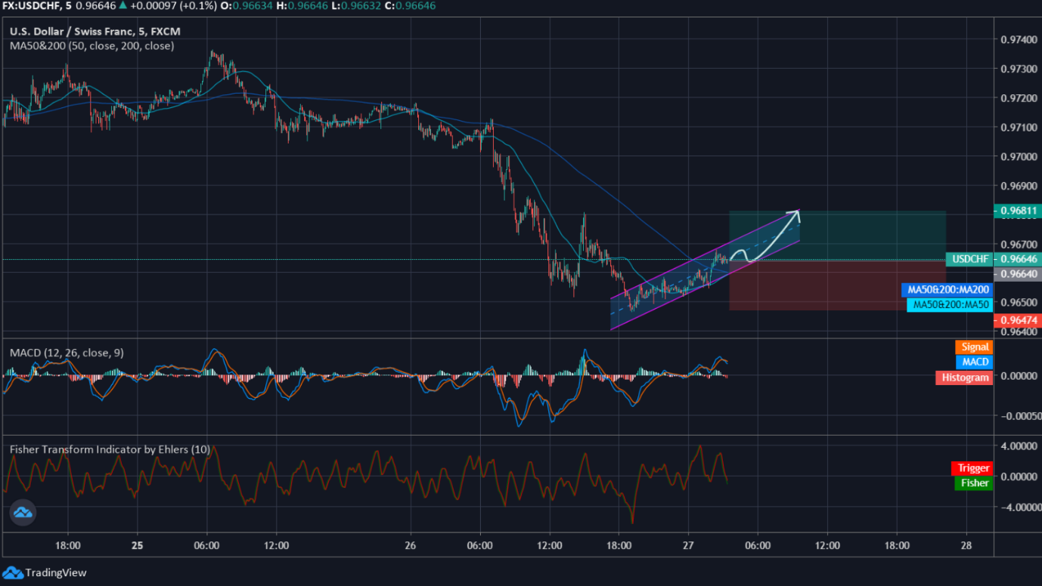Click the 26 date marker on time axis
Image resolution: width=1042 pixels, height=586 pixels.
[x=411, y=545]
